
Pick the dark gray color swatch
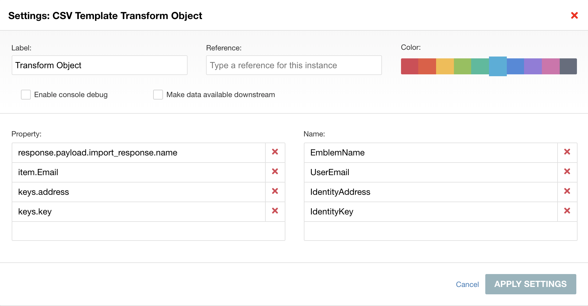point(568,66)
